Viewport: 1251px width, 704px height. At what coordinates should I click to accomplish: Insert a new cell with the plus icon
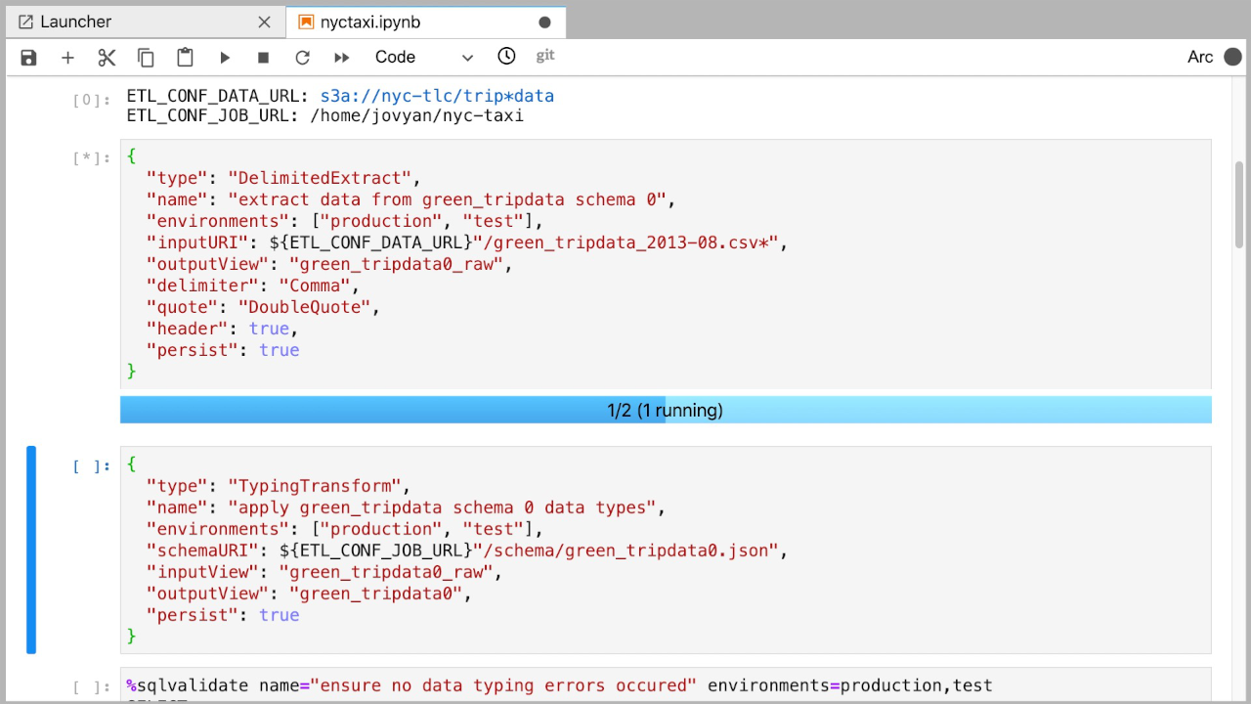(x=67, y=58)
